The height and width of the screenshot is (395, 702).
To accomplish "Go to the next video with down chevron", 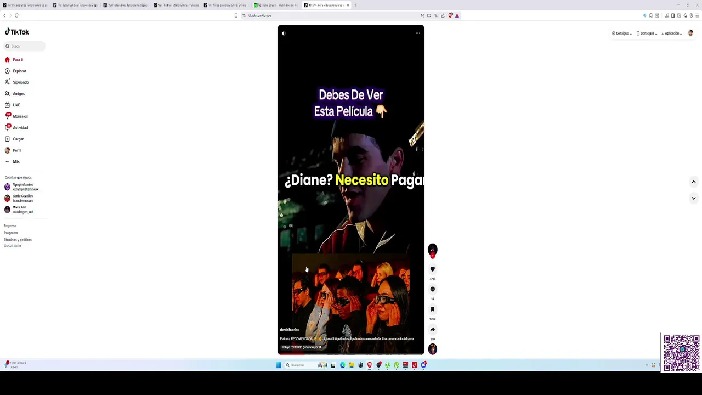I will click(693, 198).
